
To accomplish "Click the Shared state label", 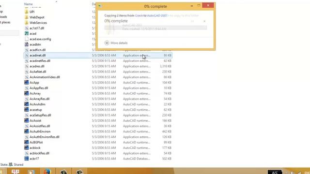I will (18, 164).
